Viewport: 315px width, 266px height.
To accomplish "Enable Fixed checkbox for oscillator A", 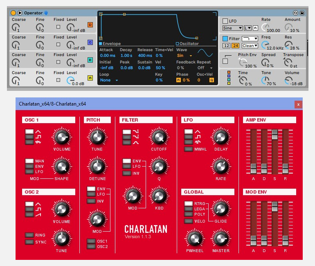I will point(58,80).
